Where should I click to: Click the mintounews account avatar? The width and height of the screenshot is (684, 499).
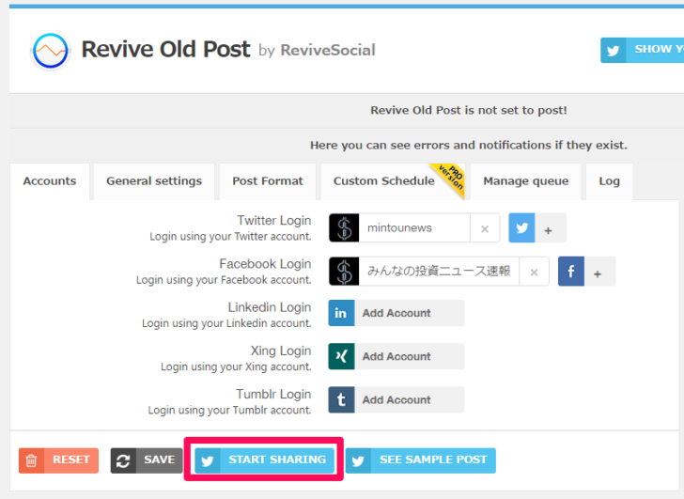pyautogui.click(x=344, y=227)
